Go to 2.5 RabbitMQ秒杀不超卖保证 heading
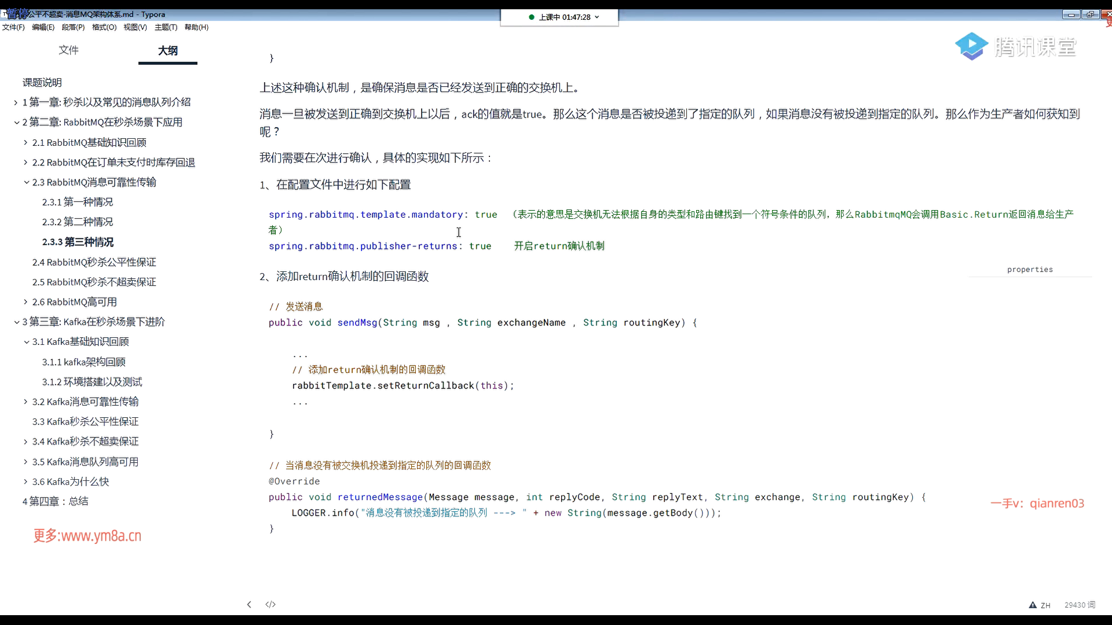This screenshot has height=625, width=1112. (x=94, y=282)
